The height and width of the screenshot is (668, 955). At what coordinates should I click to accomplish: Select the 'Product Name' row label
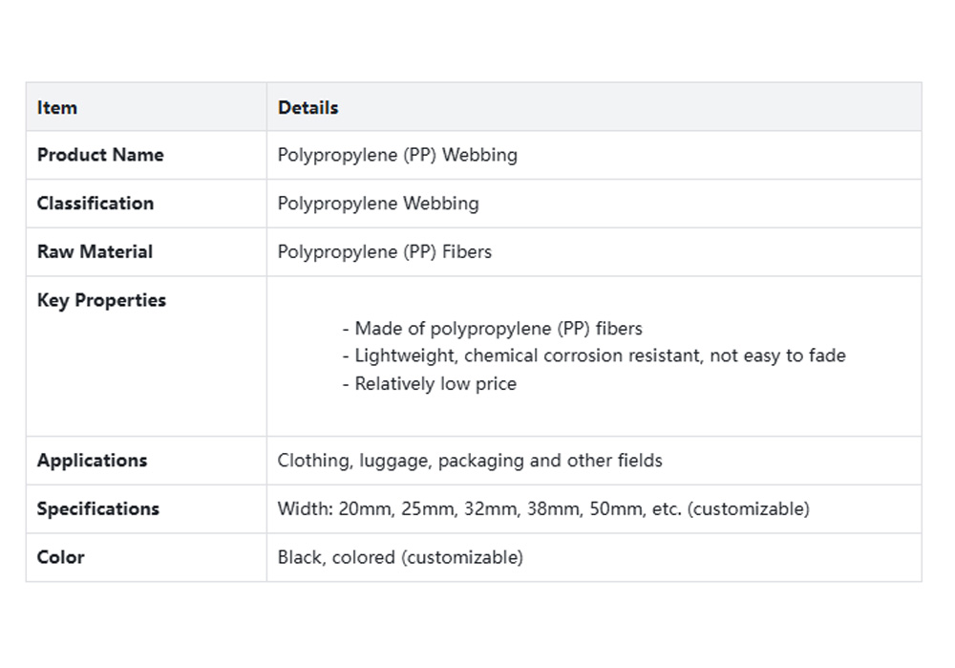pyautogui.click(x=100, y=155)
